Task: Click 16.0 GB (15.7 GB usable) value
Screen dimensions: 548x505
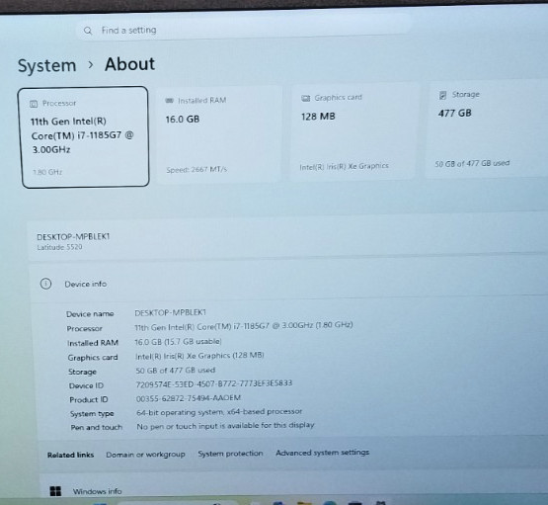Action: click(179, 342)
